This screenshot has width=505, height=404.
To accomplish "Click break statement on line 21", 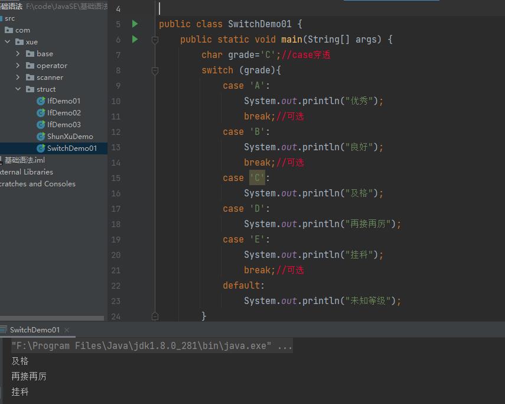I will click(259, 270).
